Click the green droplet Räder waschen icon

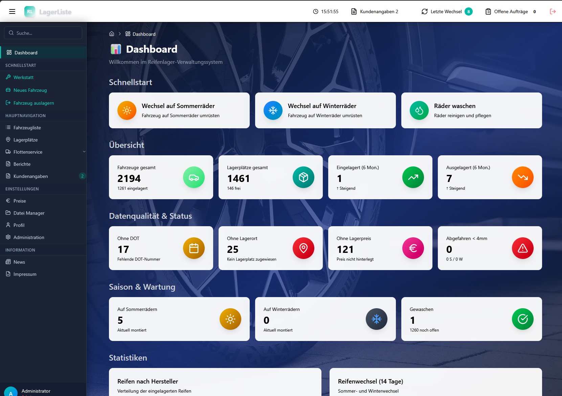(x=419, y=110)
